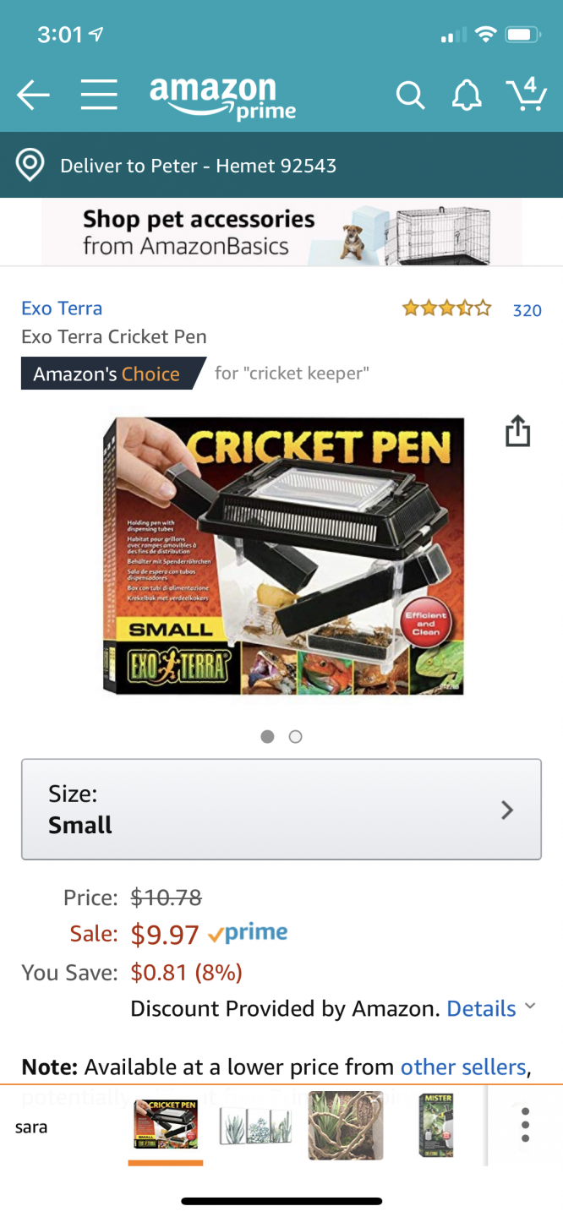
Task: View the 320 customer ratings
Action: [527, 310]
